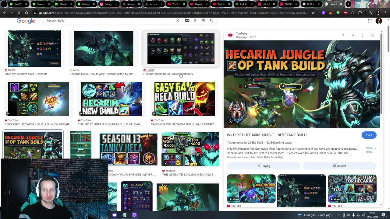Switch to the YouTube tab

click(x=177, y=4)
